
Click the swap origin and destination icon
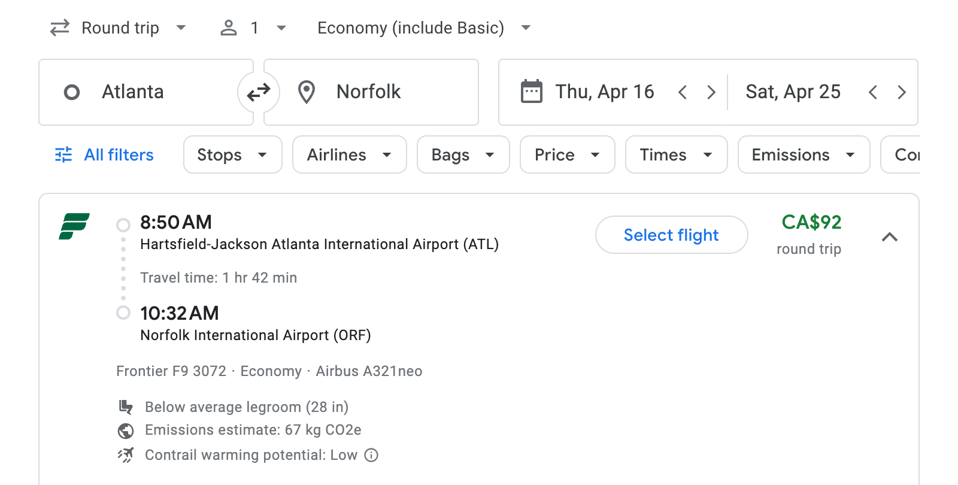(258, 92)
